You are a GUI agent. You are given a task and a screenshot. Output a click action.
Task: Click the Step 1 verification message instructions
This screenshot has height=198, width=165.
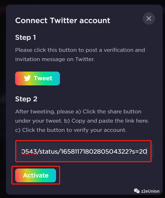[80, 50]
